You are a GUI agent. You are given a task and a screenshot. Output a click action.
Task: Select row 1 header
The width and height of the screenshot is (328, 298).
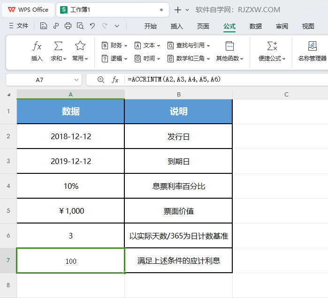tap(8, 112)
